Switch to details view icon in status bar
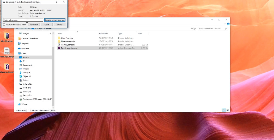The image size is (274, 140). (224, 110)
